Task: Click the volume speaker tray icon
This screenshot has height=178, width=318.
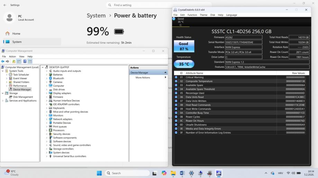Action: click(x=293, y=173)
